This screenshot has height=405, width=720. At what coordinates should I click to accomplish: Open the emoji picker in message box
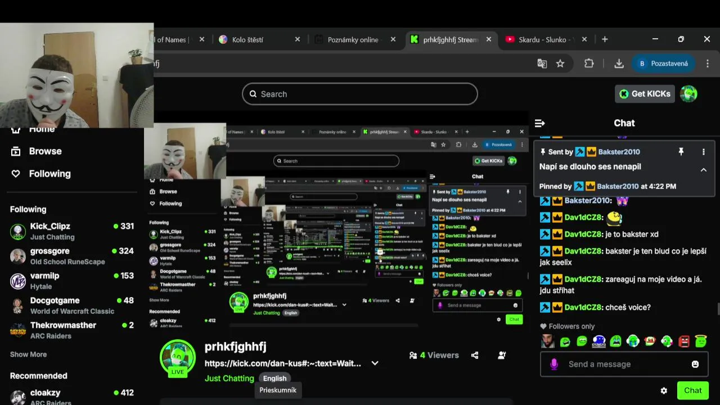pyautogui.click(x=695, y=364)
